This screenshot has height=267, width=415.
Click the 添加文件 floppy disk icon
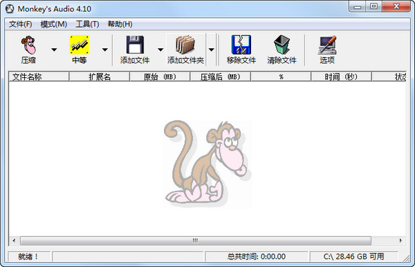click(135, 45)
